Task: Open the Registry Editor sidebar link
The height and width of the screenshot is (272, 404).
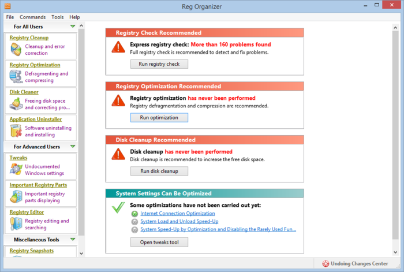Action: 27,212
